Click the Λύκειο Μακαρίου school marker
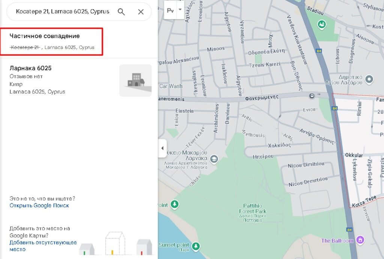384x259 pixels. (214, 159)
